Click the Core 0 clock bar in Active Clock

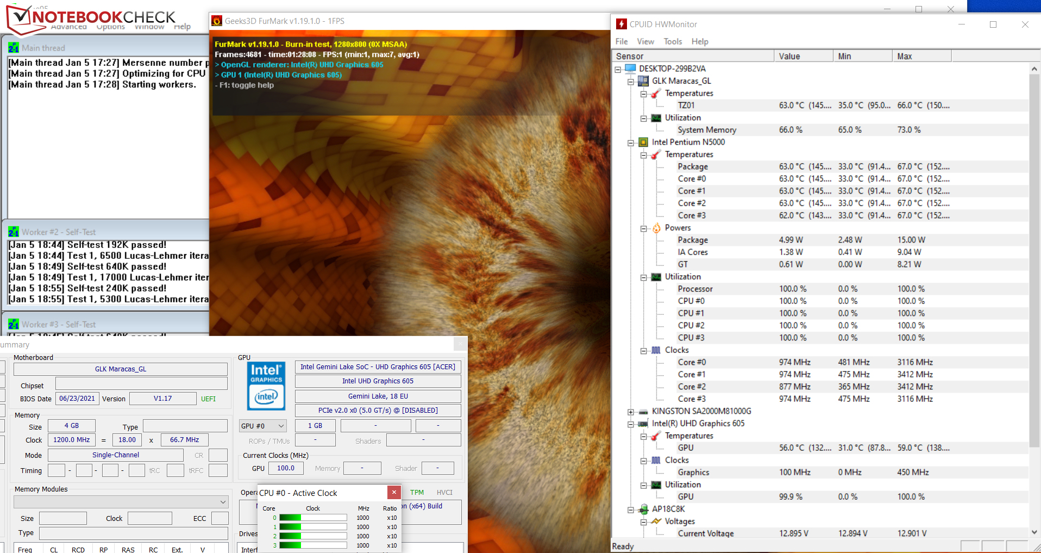pyautogui.click(x=313, y=518)
